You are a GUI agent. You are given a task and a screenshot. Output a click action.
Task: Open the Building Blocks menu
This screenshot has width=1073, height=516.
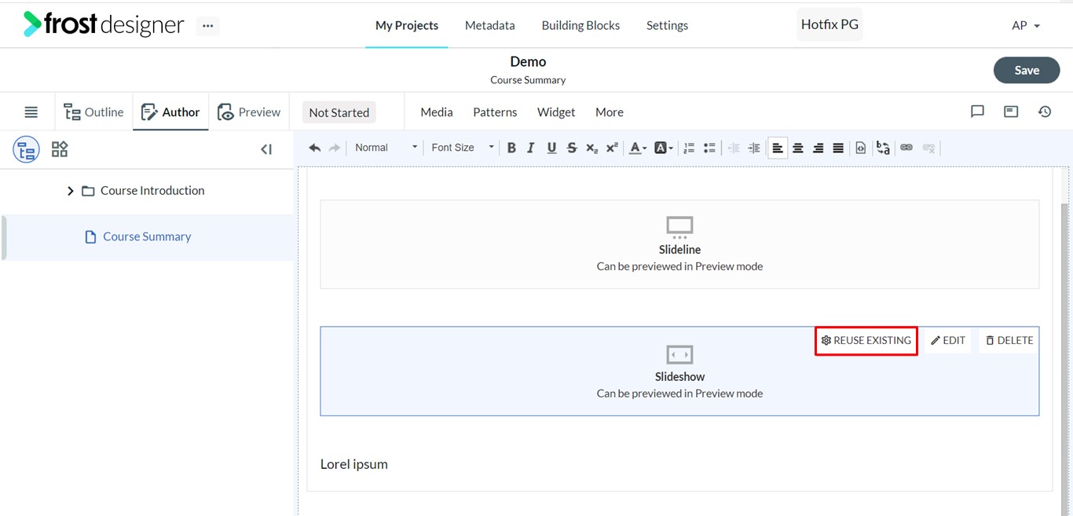click(580, 25)
